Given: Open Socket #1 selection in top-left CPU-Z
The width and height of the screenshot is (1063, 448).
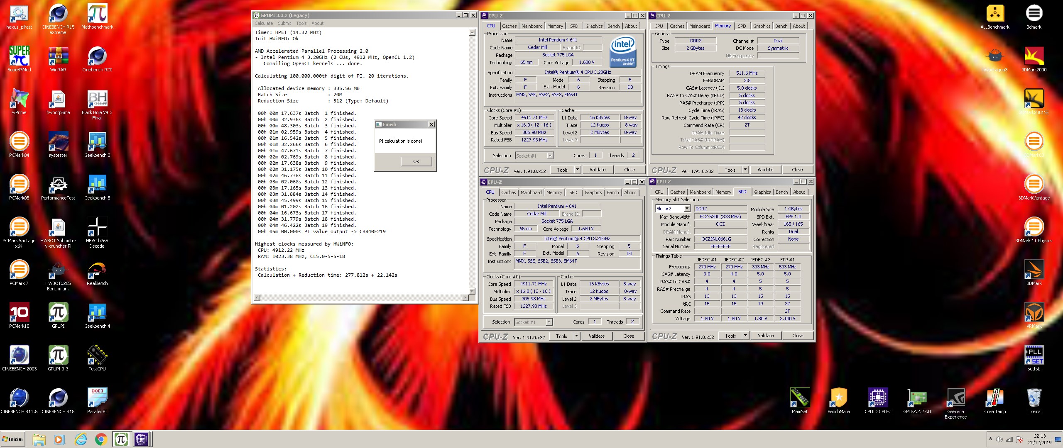Looking at the screenshot, I should pos(534,156).
